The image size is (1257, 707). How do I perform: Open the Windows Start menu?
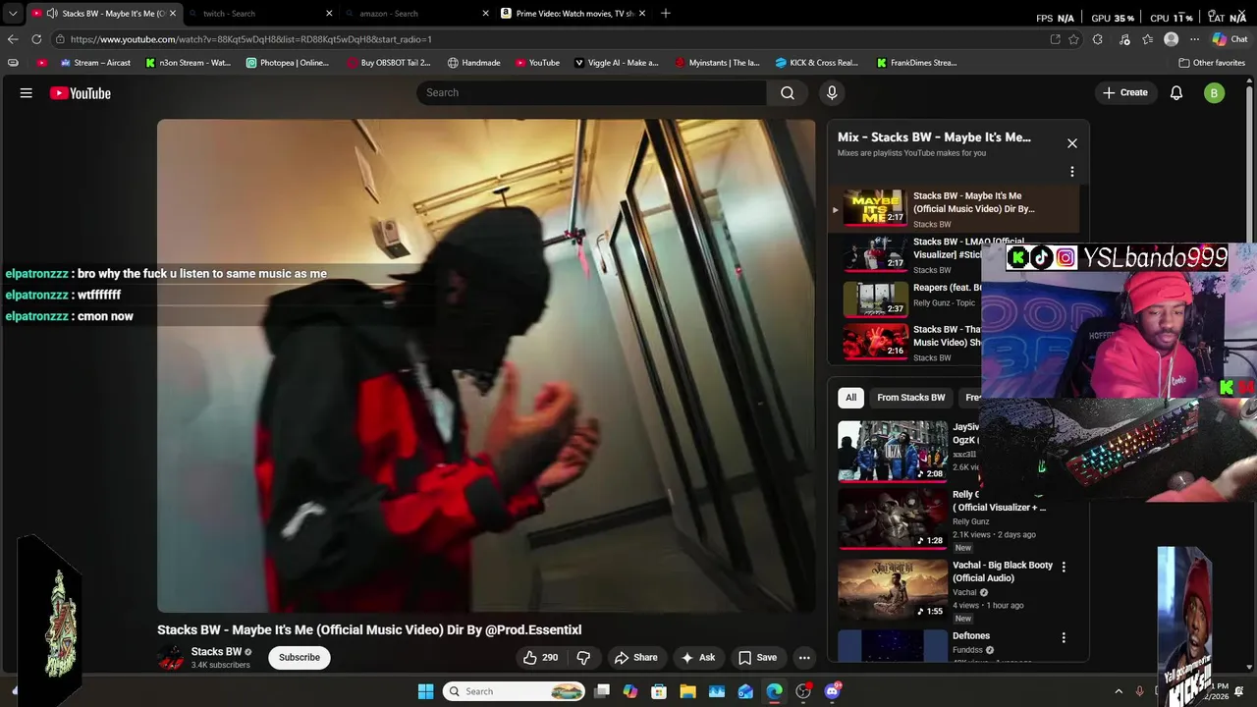pos(425,691)
